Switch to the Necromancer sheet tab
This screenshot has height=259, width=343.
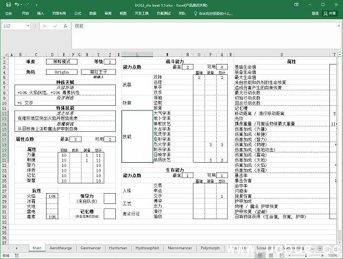tap(180, 248)
